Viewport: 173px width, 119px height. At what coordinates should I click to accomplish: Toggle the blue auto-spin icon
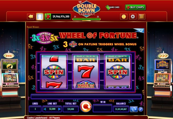[134, 109]
